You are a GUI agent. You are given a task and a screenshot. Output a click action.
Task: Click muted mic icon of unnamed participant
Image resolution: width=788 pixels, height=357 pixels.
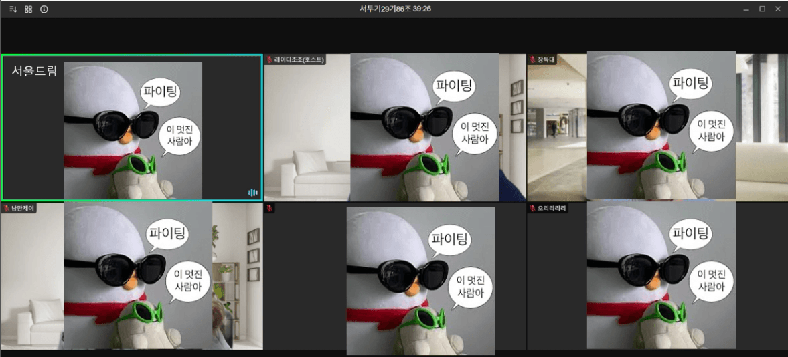(x=270, y=208)
